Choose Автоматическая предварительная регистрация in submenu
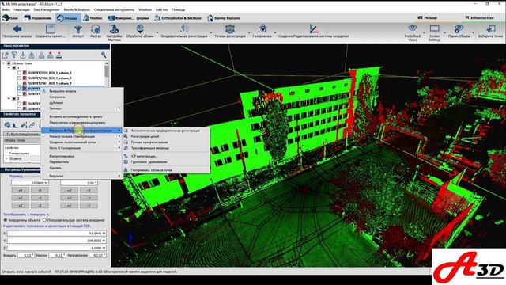 point(166,131)
